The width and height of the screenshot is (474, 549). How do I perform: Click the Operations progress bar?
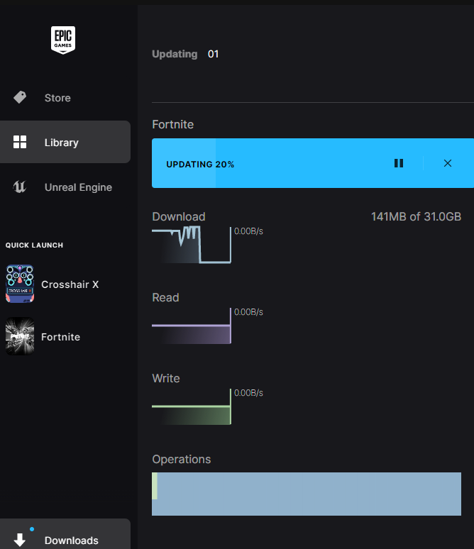point(307,494)
